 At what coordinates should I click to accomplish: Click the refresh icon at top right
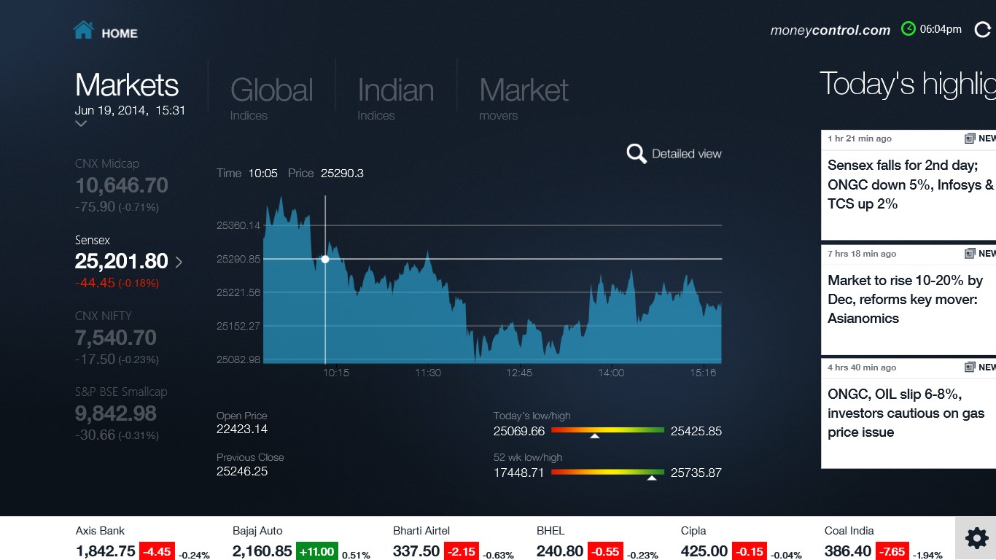[982, 30]
